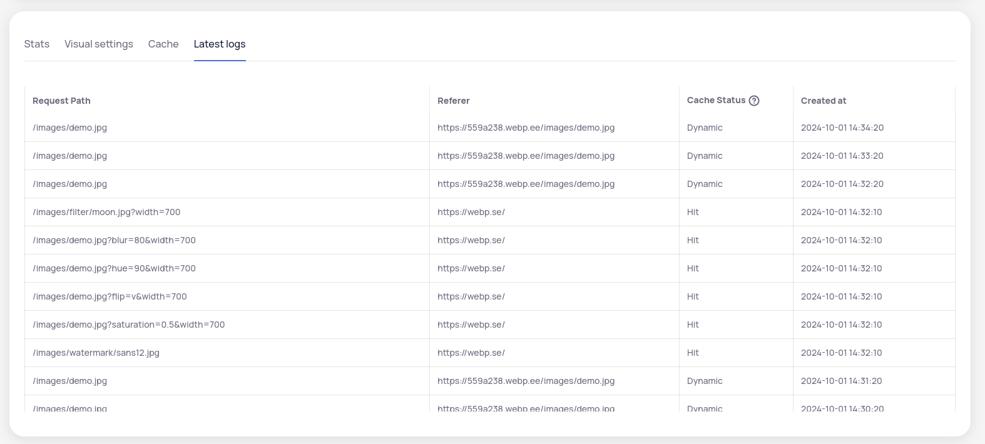Click the Cache Status help icon

[754, 101]
